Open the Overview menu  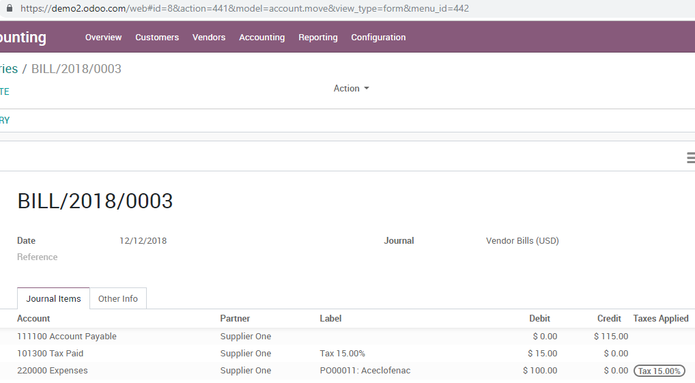103,38
